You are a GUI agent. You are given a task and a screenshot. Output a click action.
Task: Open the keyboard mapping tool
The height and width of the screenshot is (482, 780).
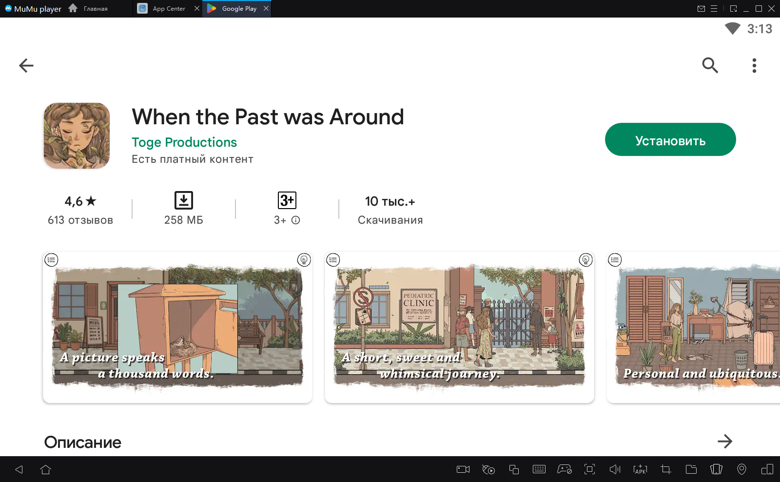tap(539, 469)
